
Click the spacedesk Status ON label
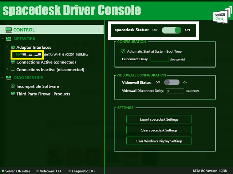[x=187, y=30]
